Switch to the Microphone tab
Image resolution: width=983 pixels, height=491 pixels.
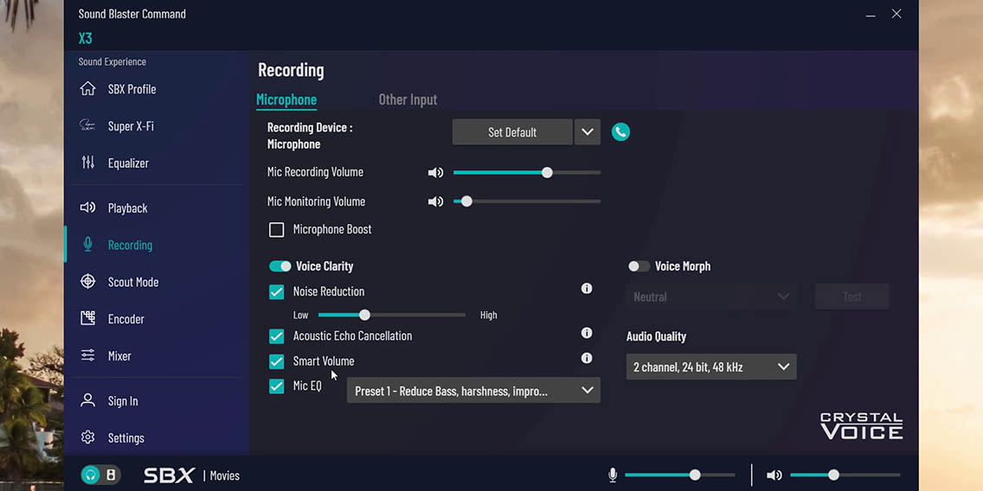click(x=286, y=99)
